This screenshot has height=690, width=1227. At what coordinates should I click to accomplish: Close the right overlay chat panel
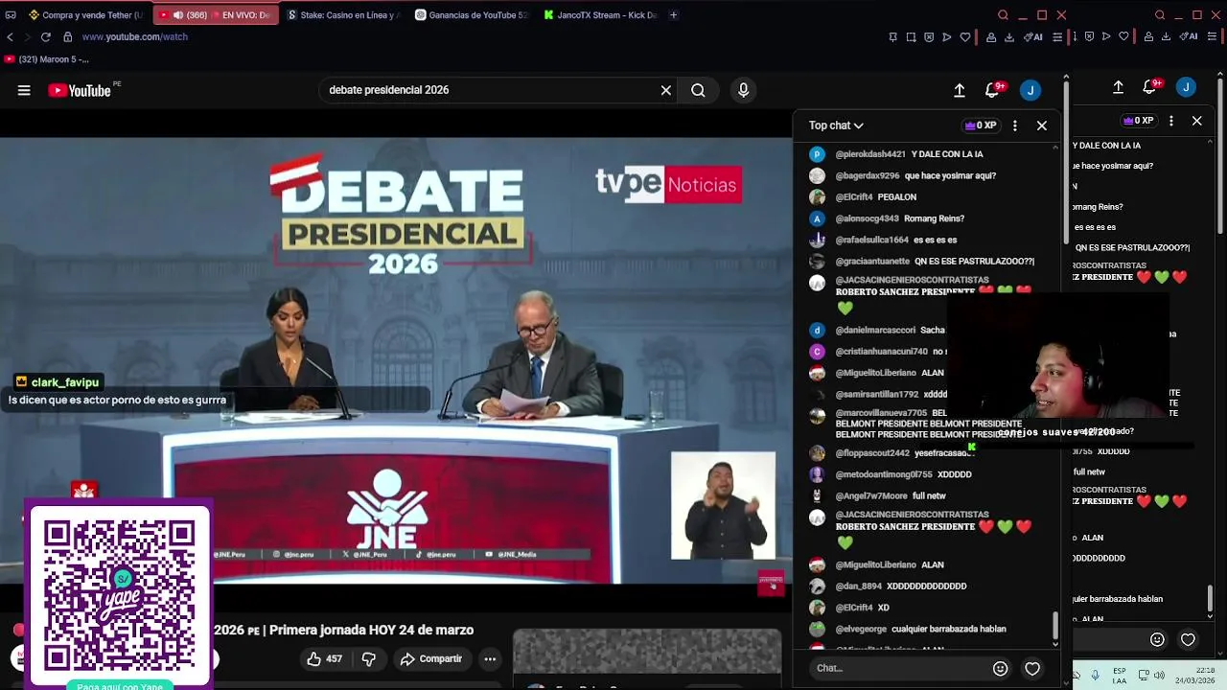tap(1196, 121)
